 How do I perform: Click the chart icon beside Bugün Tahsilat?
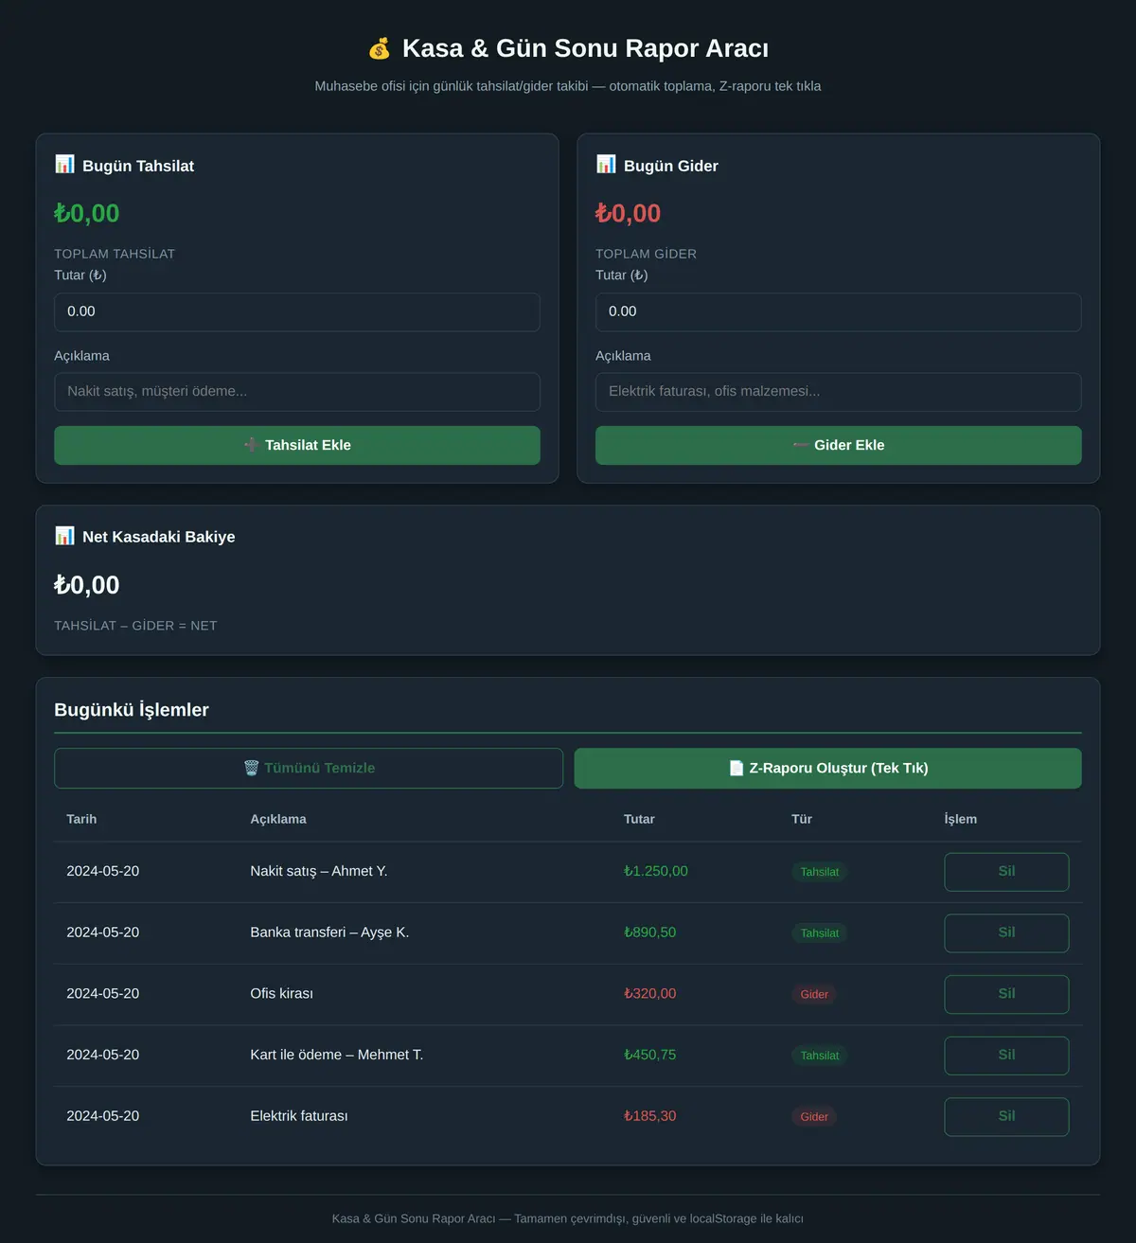click(x=64, y=165)
